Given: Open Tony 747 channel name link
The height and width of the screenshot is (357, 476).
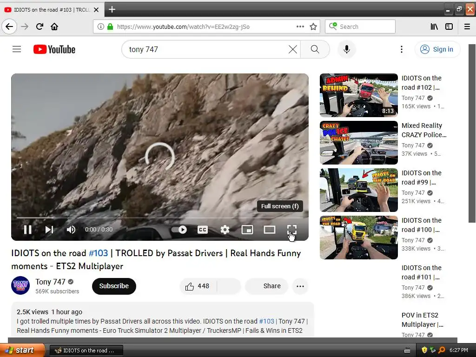Looking at the screenshot, I should click(x=50, y=282).
